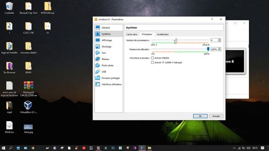This screenshot has height=151, width=269.
Task: Click the taskbar clock showing 18:15
Action: coord(255,148)
